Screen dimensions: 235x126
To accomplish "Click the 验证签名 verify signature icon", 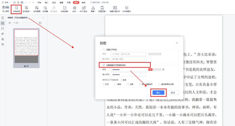I will pos(54,8).
